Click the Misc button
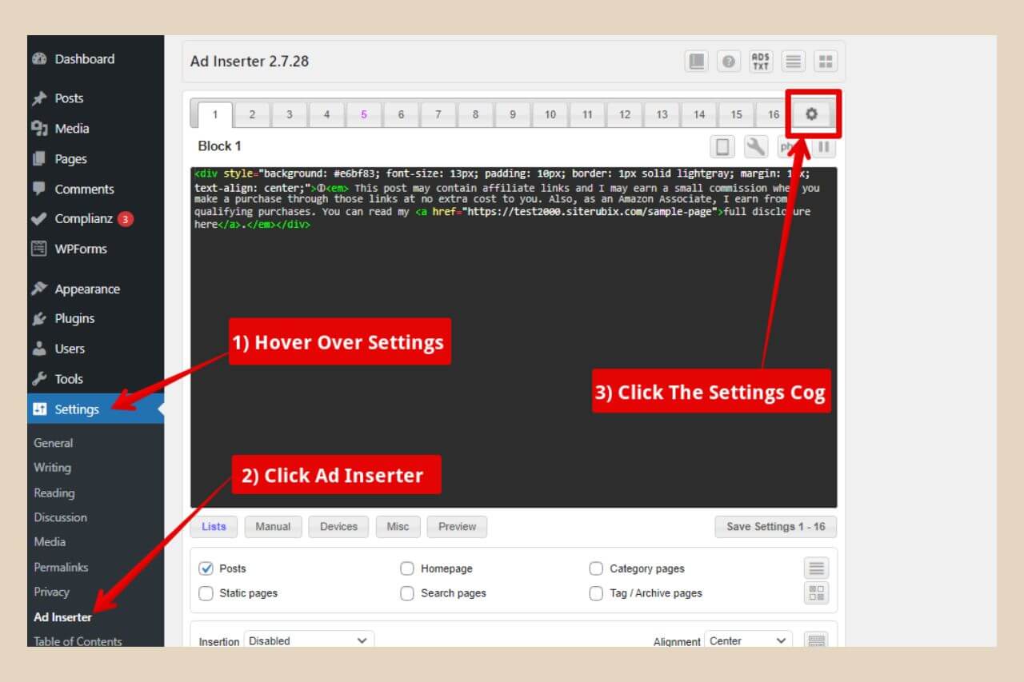The height and width of the screenshot is (682, 1024). 398,527
